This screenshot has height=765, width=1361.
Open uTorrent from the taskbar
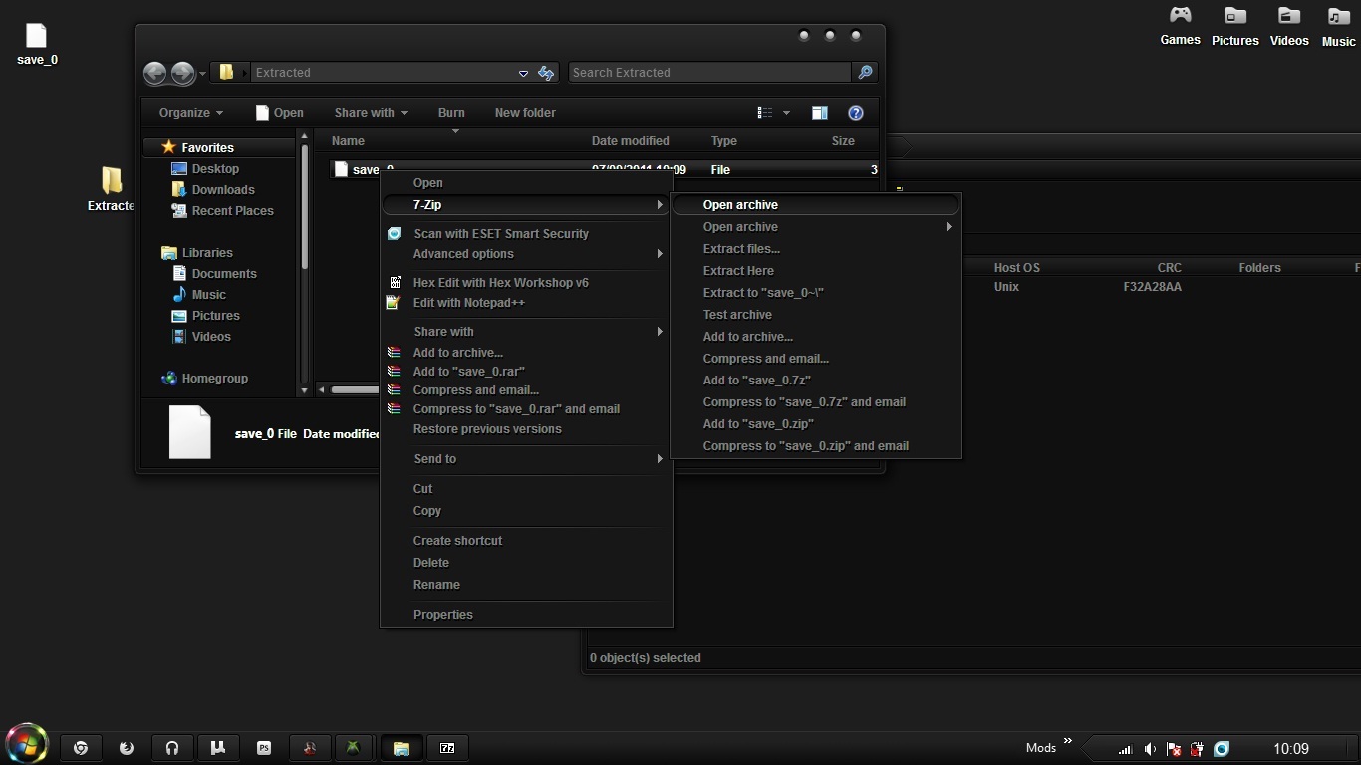click(218, 748)
